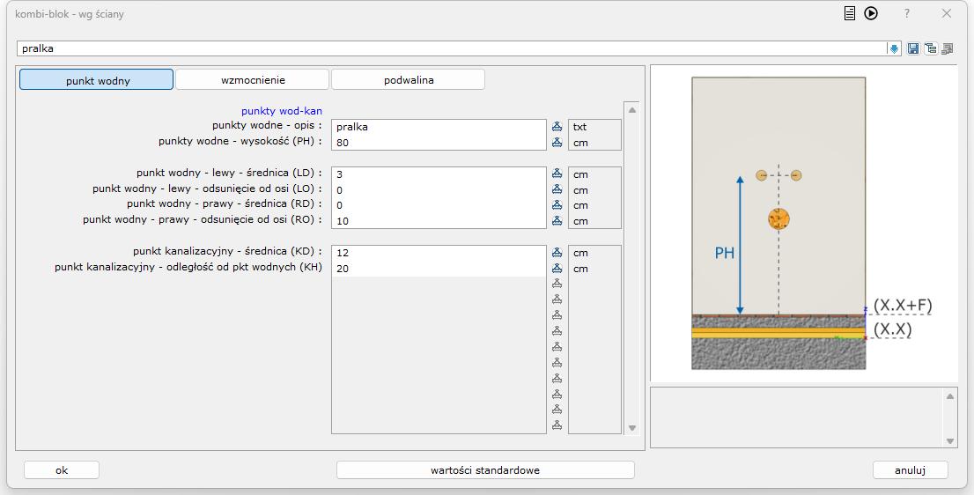Click the save preset floppy disk icon
Viewport: 974px width, 495px height.
[913, 49]
